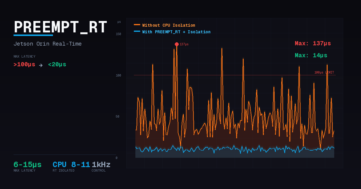Screen dimensions: 361x189
Task: Select the 'CPU 8-11' RT isolated stat
Action: [x=71, y=165]
